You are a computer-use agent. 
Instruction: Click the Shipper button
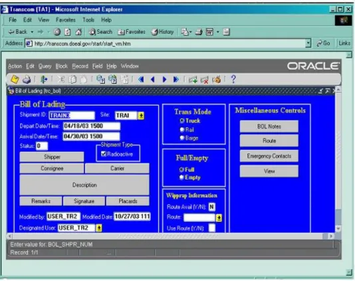tap(52, 157)
